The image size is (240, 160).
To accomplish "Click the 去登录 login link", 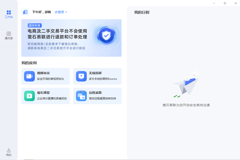I will coord(61,12).
